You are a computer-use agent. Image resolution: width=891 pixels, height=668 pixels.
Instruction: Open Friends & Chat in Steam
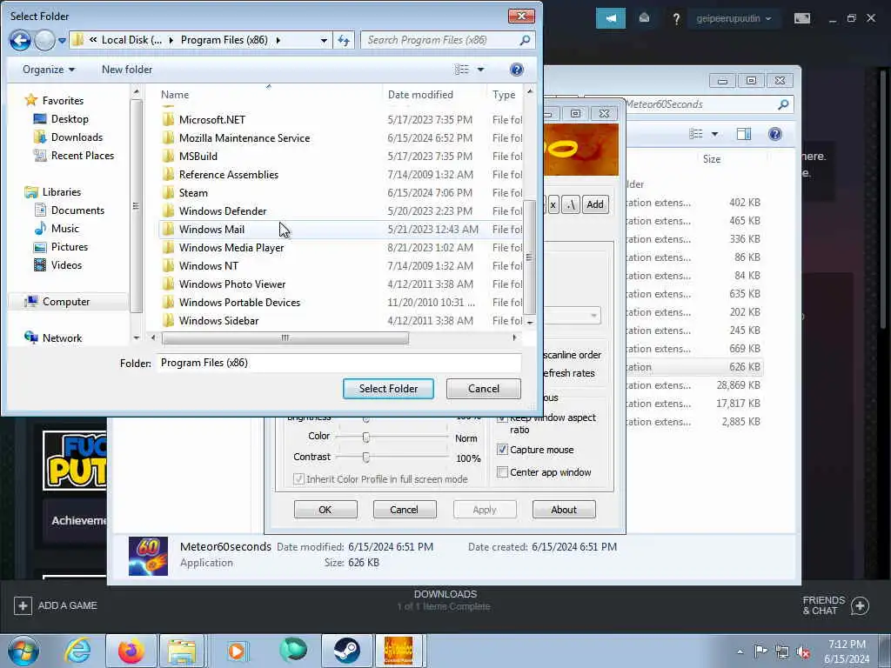coord(836,605)
